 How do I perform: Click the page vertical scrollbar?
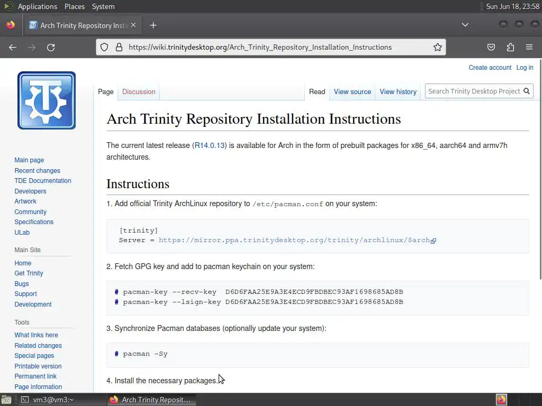540,169
